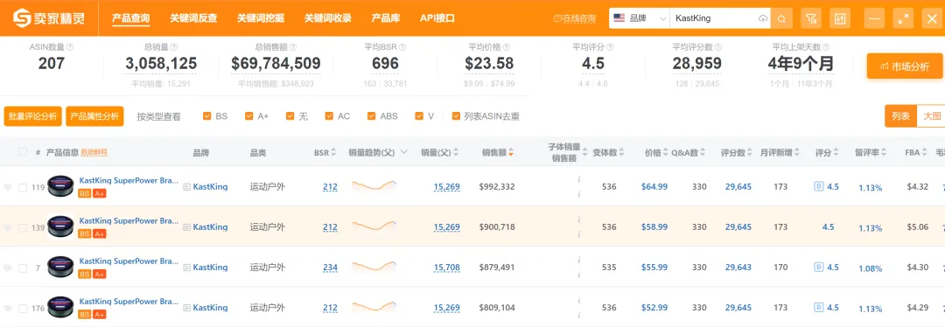Uncheck the ABS type filter
This screenshot has width=945, height=327.
[371, 116]
